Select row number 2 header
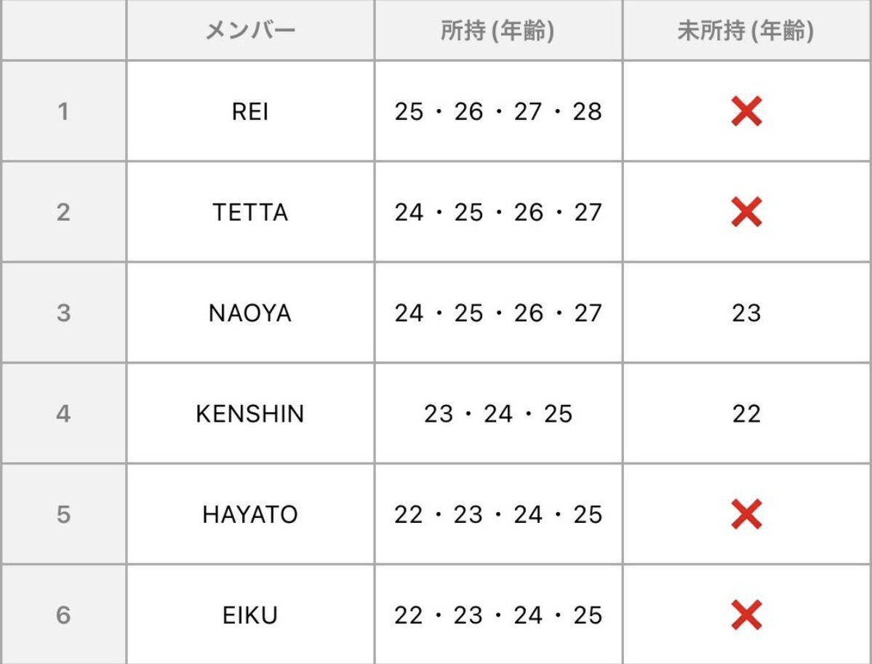Viewport: 872px width, 664px height. click(x=63, y=212)
